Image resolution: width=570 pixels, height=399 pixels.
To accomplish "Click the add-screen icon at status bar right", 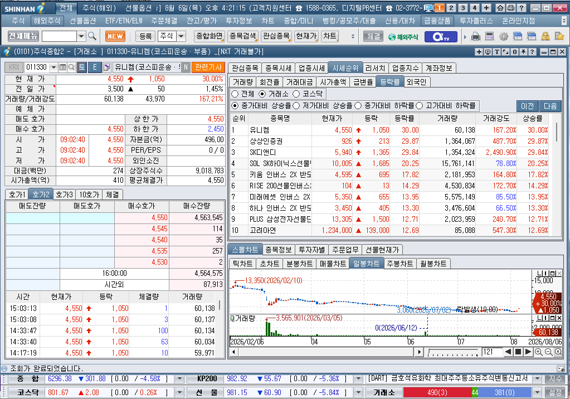I will click(561, 368).
